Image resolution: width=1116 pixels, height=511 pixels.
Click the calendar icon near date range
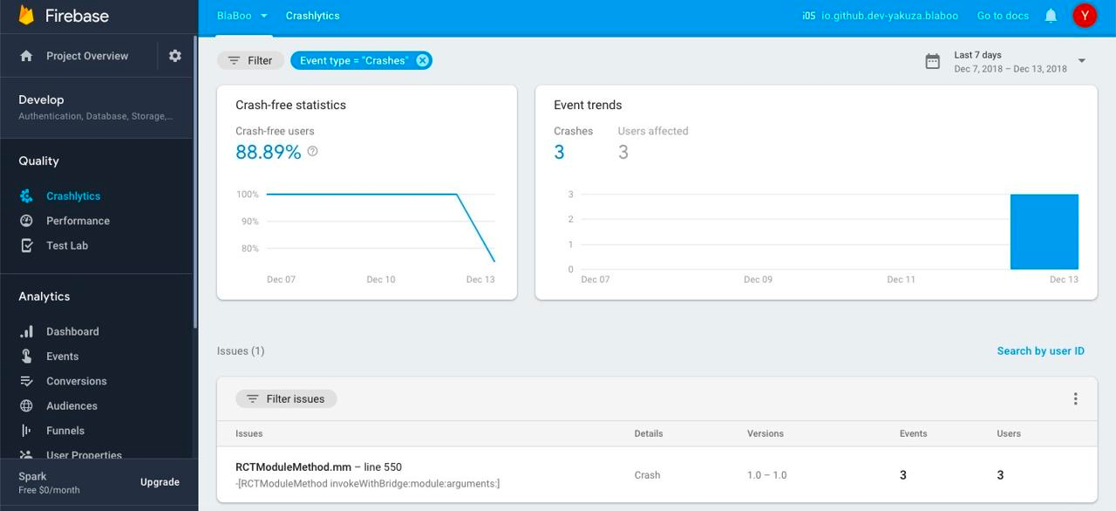click(x=932, y=61)
